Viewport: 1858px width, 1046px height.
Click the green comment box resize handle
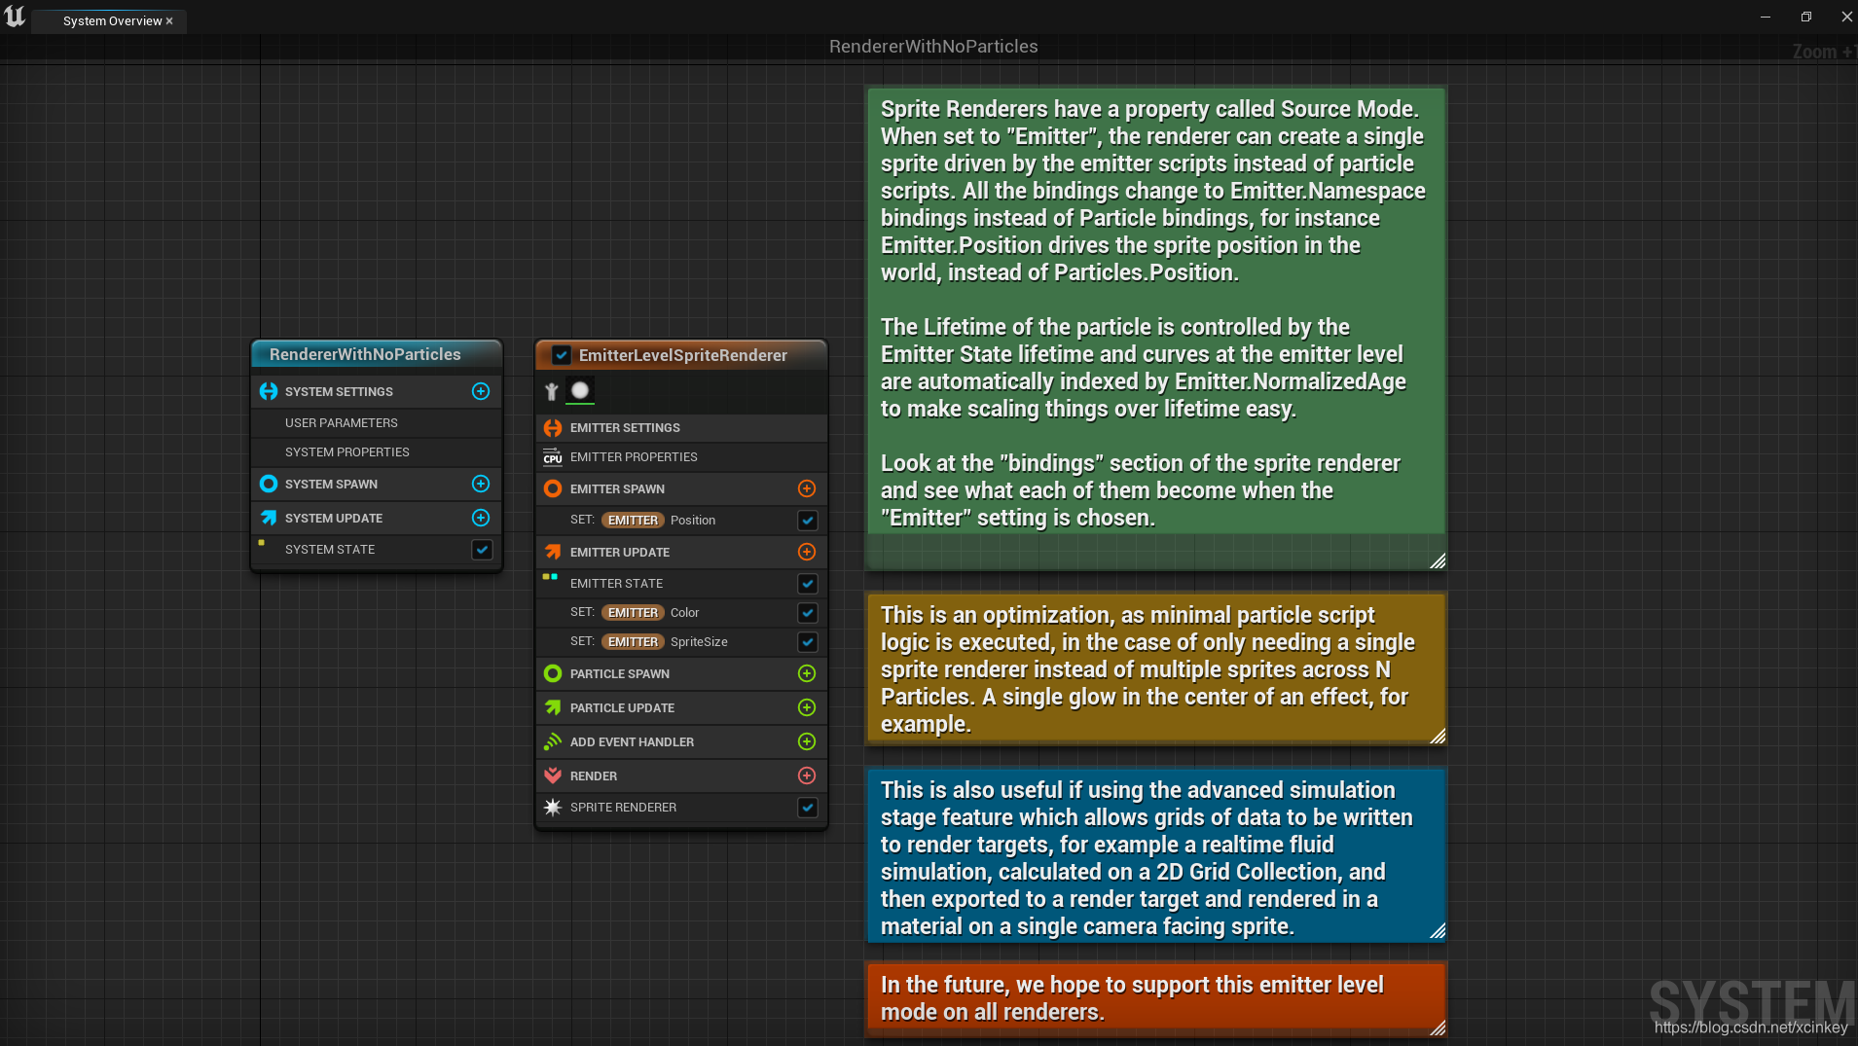click(1438, 560)
